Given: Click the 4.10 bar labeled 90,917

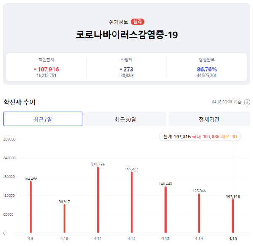Looking at the screenshot, I should point(65,219).
